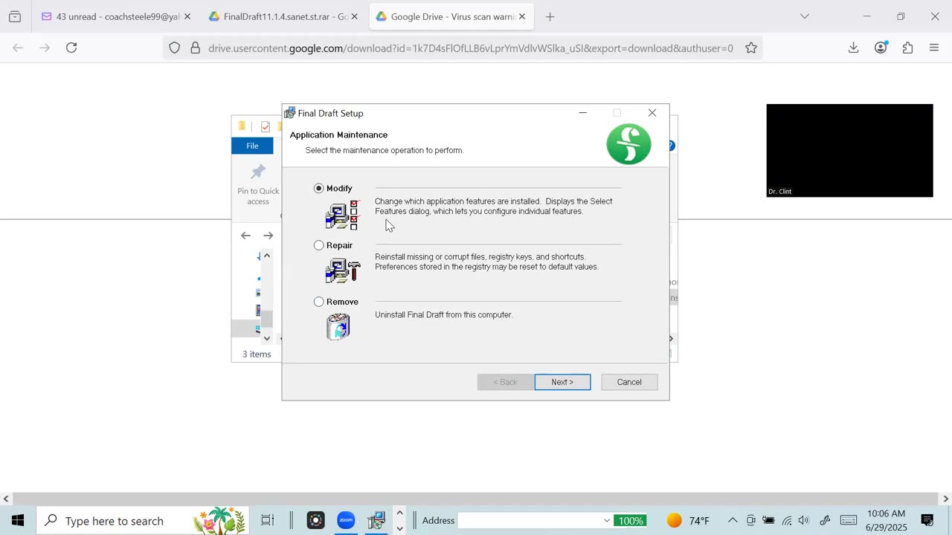This screenshot has width=952, height=535.
Task: Close the FinalDraft11.1.4.sanet.st.rar tab
Action: click(x=354, y=16)
